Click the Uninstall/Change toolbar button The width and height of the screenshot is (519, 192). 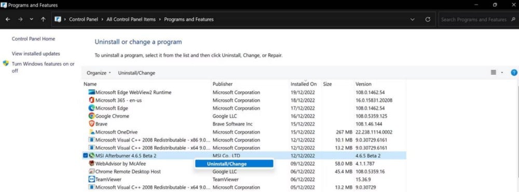pyautogui.click(x=136, y=73)
